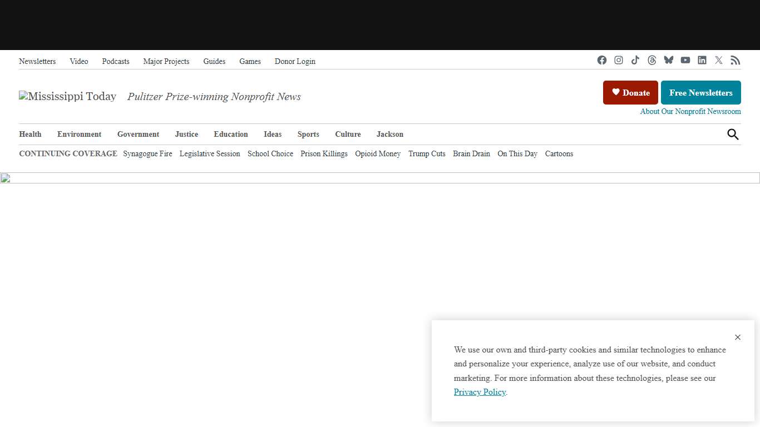Open the search magnifying glass
This screenshot has height=427, width=760.
[733, 134]
